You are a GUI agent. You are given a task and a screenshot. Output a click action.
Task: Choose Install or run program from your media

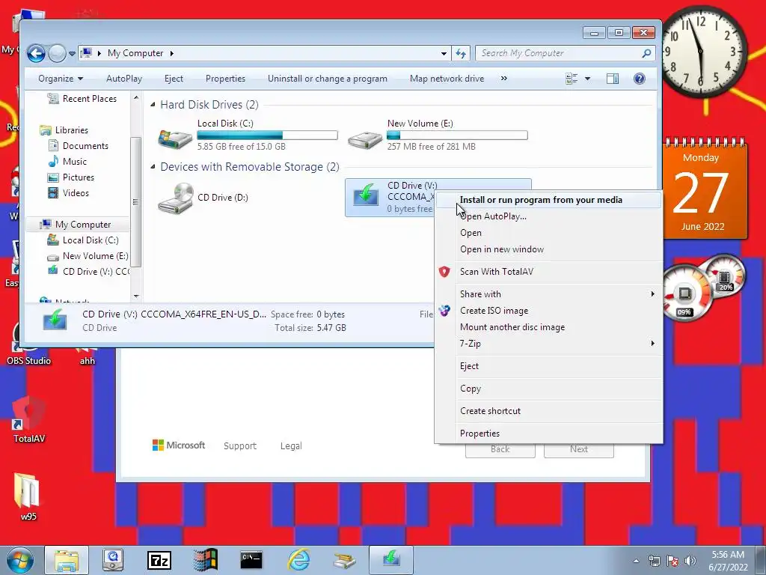coord(541,199)
